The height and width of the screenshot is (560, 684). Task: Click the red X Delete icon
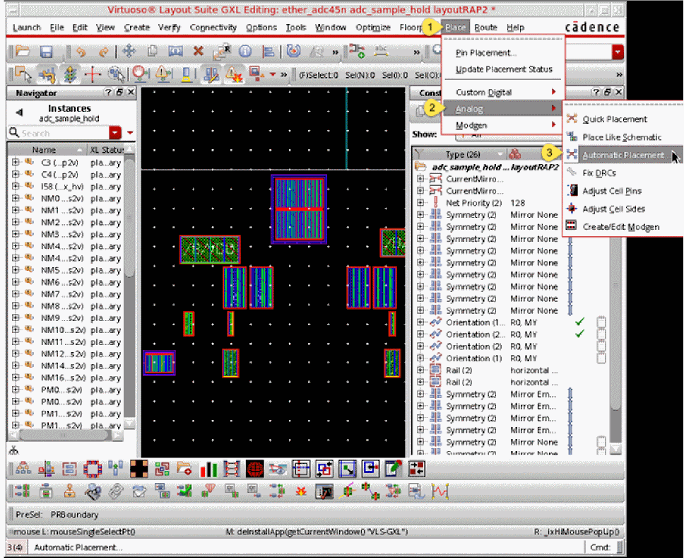click(199, 52)
